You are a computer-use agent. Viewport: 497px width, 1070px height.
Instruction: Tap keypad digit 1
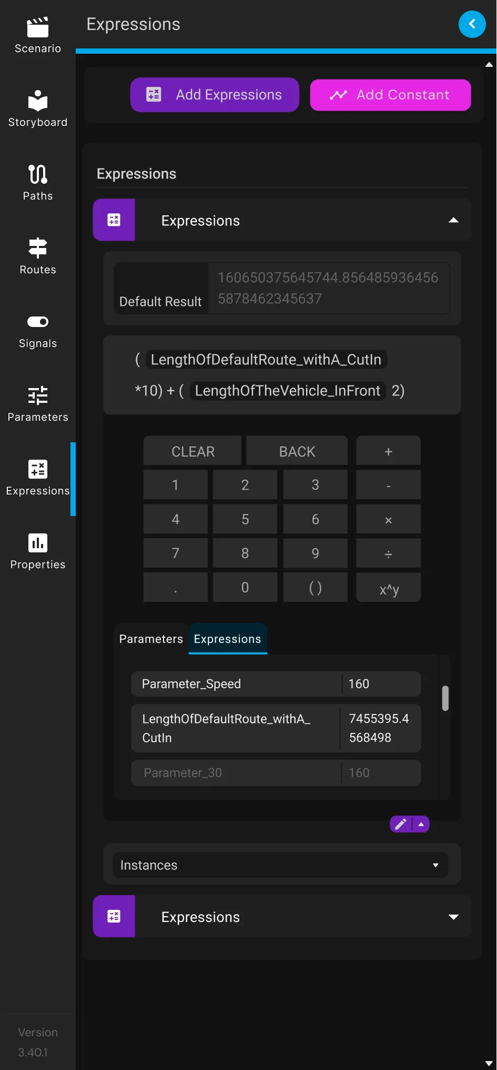pyautogui.click(x=176, y=485)
